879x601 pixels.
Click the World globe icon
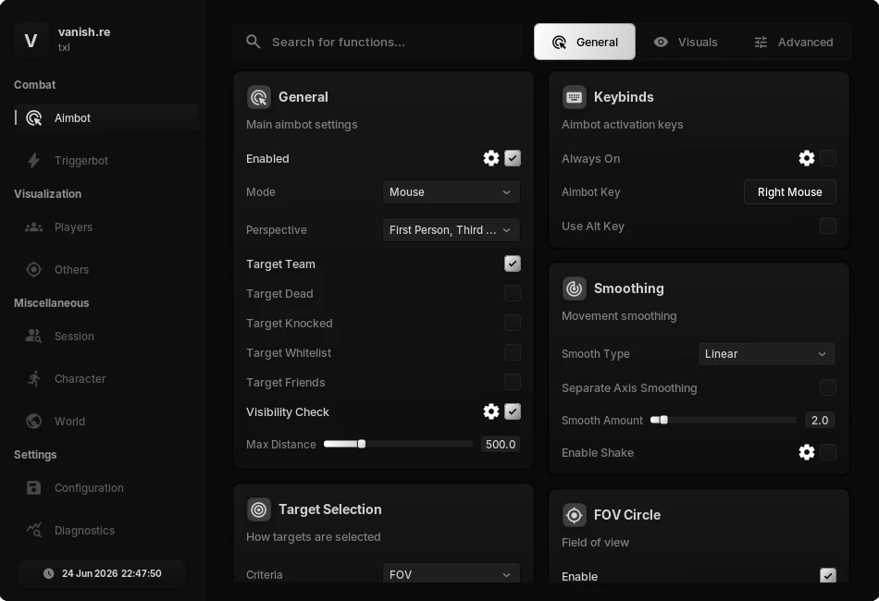coord(33,422)
